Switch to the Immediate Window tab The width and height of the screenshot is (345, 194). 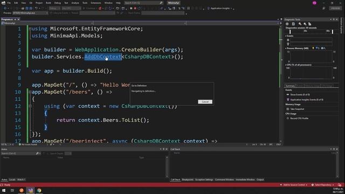[245, 179]
